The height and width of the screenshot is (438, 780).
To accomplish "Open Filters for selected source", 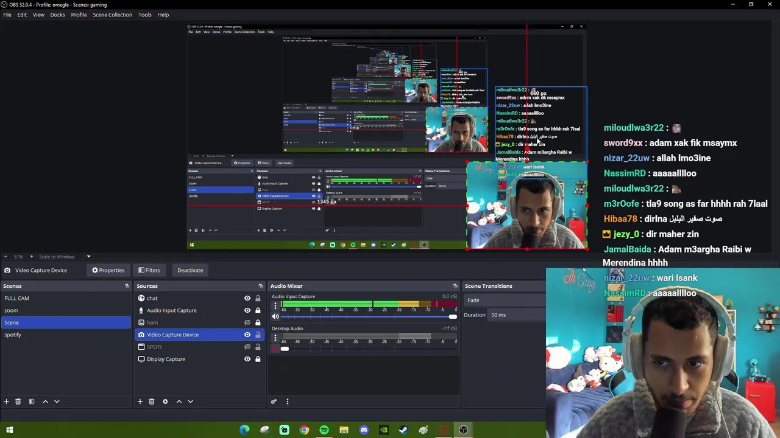I will tap(149, 270).
